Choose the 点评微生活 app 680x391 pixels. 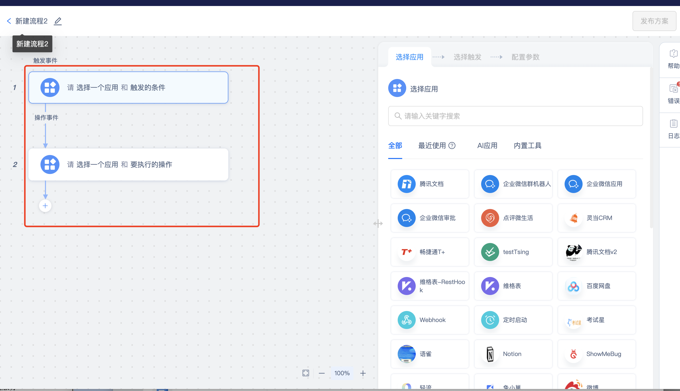coord(513,218)
